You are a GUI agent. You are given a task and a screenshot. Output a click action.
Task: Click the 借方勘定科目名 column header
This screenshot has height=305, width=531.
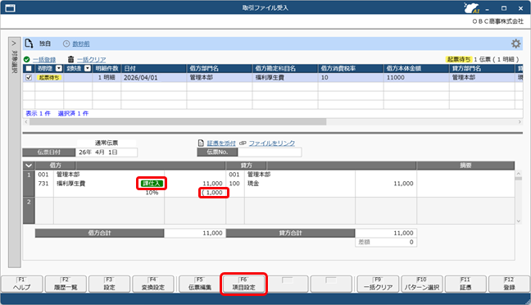pyautogui.click(x=285, y=68)
